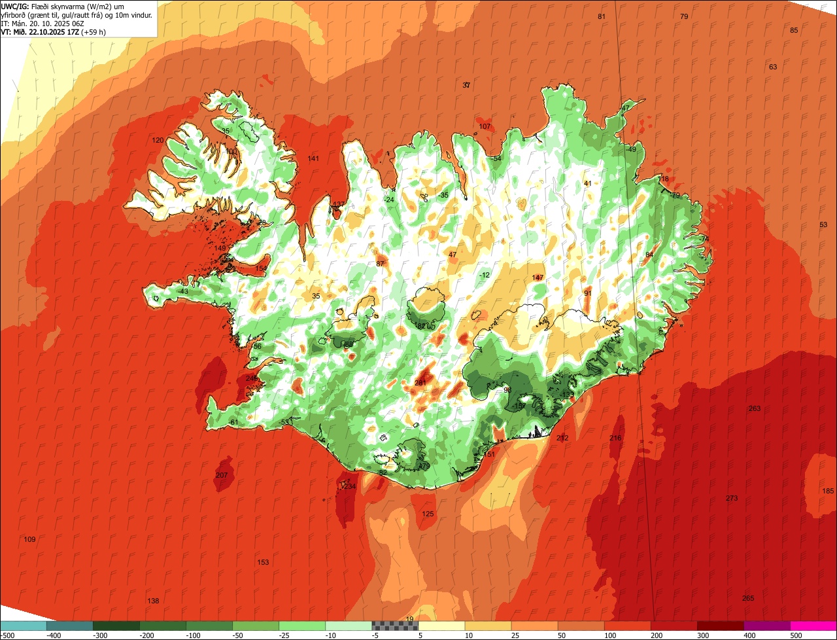Pick the yellow-orange legend swatch between 10 and 25
Screen dimensions: 837x640
(488, 626)
